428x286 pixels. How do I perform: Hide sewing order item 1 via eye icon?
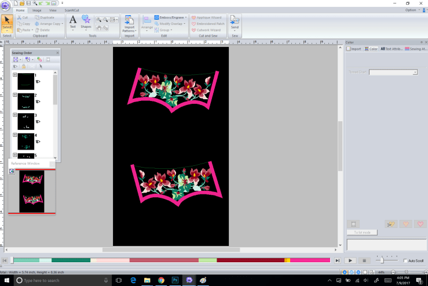(38, 82)
